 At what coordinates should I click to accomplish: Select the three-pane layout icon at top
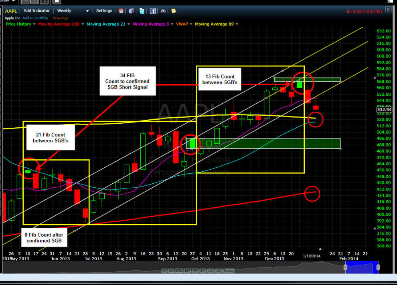pos(44,2)
